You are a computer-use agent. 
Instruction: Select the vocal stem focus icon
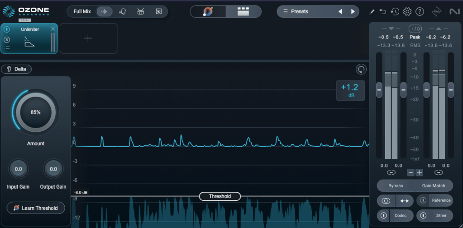pyautogui.click(x=123, y=11)
